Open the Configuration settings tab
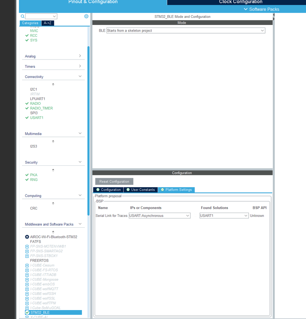Screen dimensions: 306x319 tap(108, 190)
